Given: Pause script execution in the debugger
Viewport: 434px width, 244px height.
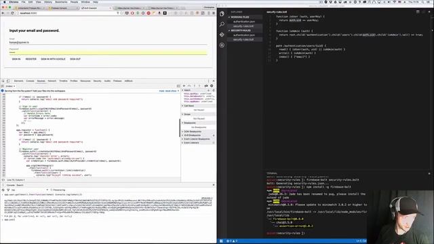Looking at the screenshot, I should click(x=184, y=86).
